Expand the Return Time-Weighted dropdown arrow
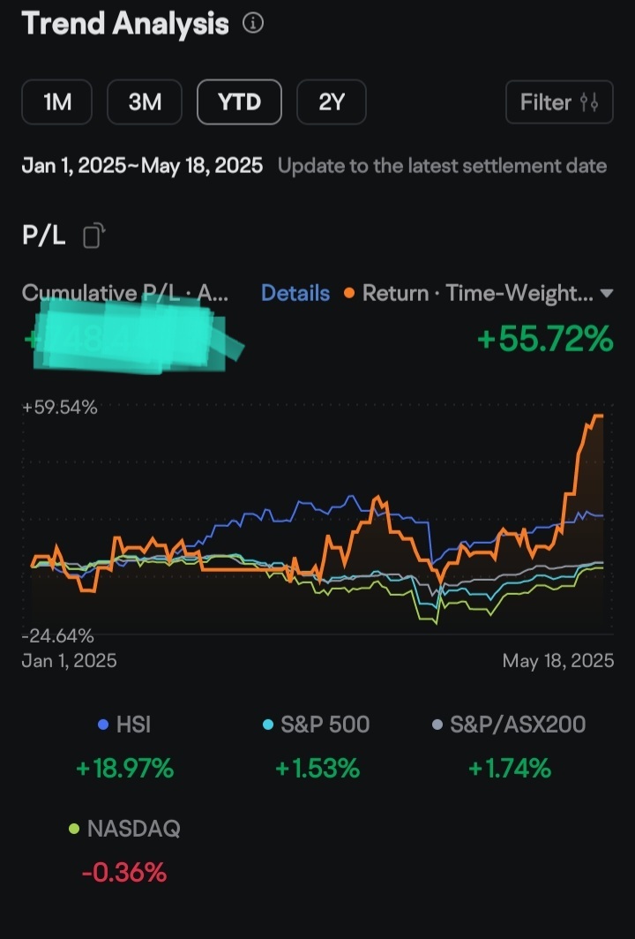Viewport: 635px width, 939px height. click(x=606, y=293)
